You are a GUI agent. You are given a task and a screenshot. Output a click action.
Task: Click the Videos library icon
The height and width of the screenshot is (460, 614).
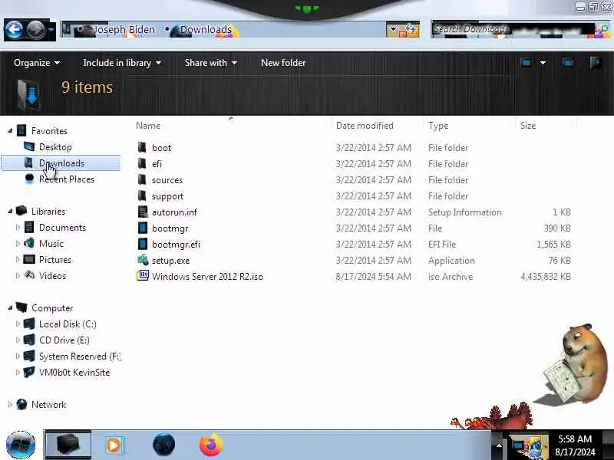[x=29, y=275]
